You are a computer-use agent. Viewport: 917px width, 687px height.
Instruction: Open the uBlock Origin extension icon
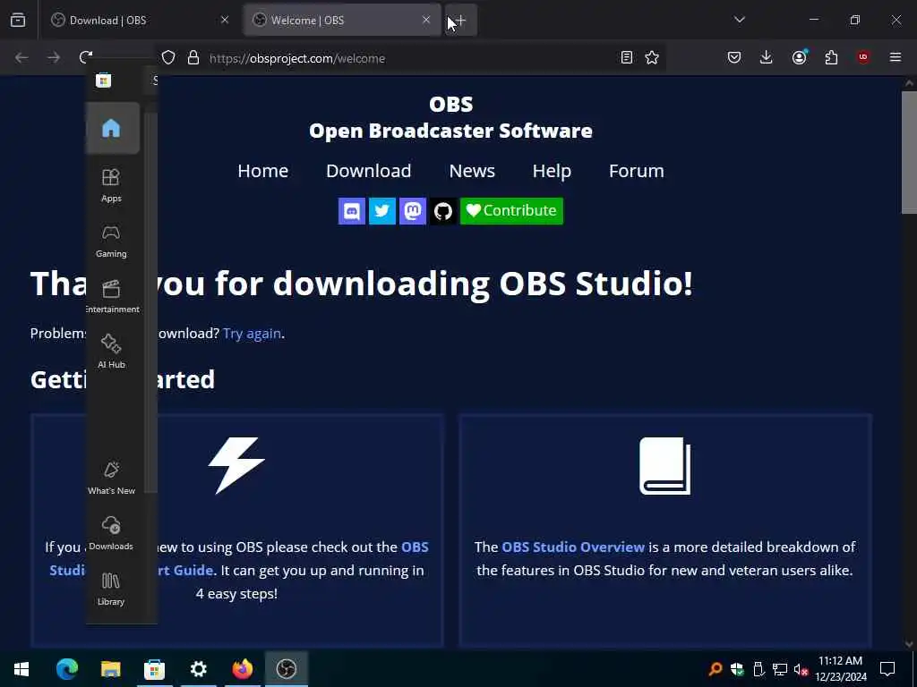[863, 57]
